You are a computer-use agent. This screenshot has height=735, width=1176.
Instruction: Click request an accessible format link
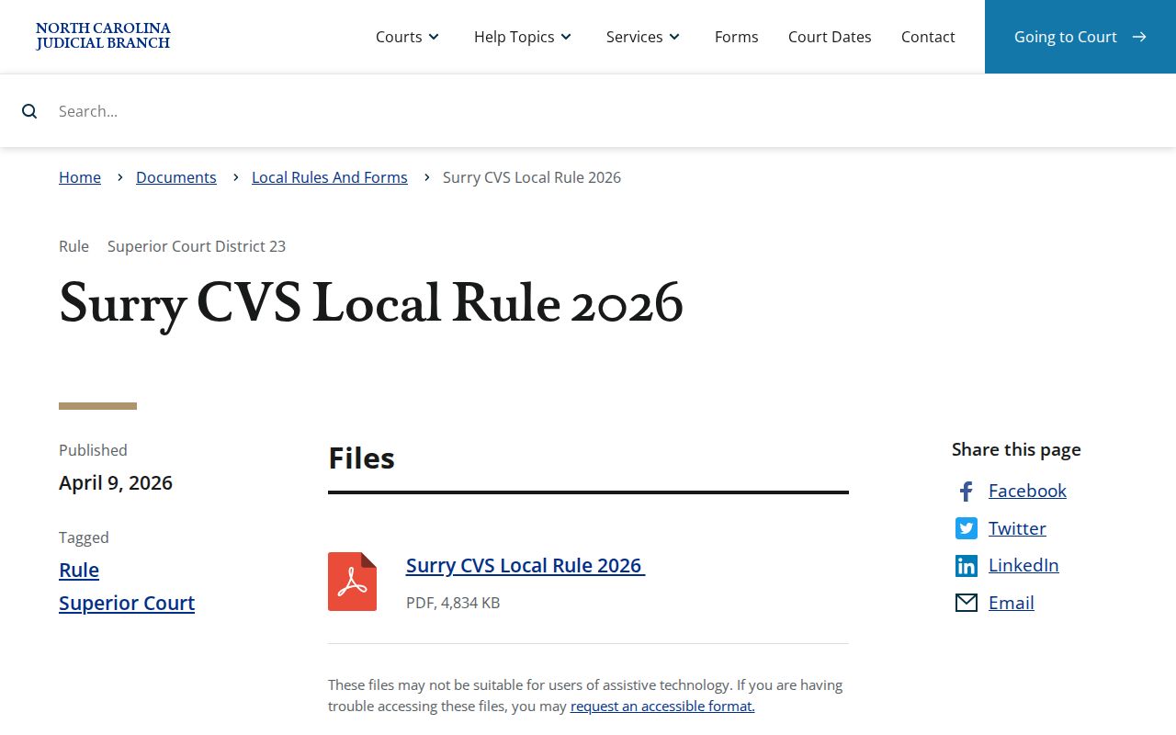tap(662, 706)
